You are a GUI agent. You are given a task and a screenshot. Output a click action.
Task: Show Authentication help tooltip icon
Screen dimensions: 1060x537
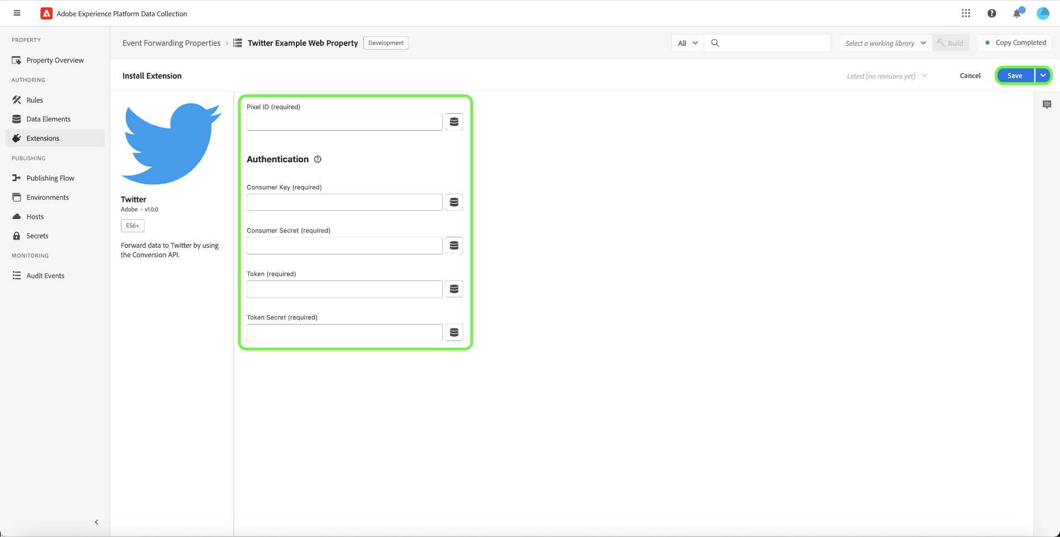tap(317, 159)
